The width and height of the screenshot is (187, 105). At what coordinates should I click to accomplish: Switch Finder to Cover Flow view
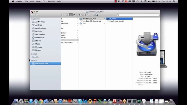tap(75, 15)
